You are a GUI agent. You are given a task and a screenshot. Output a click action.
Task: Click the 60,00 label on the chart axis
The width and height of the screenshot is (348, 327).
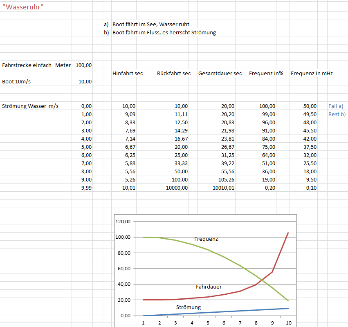tap(124, 269)
